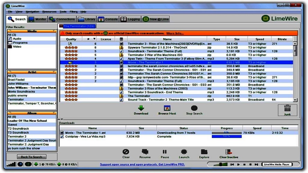Switch to the Connections tab
This screenshot has width=308, height=173.
point(62,19)
